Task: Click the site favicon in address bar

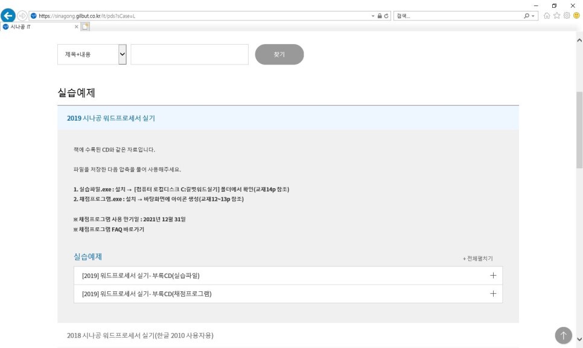Action: [x=33, y=16]
